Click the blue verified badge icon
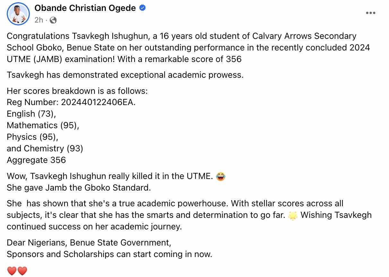This screenshot has width=389, height=277. click(x=143, y=8)
